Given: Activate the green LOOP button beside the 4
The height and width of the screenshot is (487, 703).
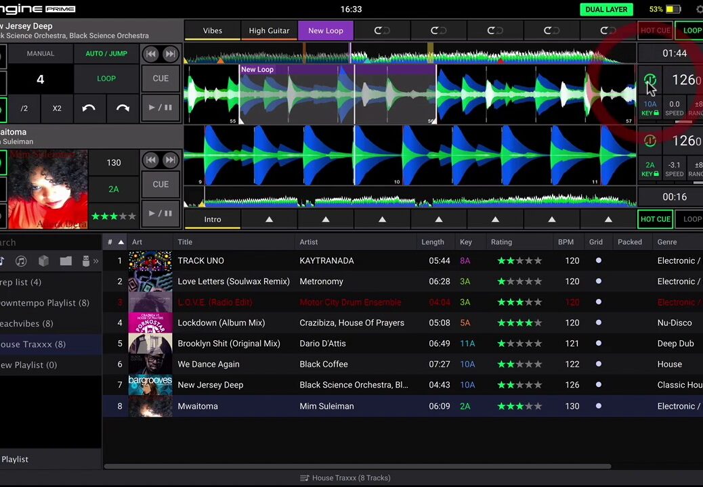Looking at the screenshot, I should coord(106,78).
